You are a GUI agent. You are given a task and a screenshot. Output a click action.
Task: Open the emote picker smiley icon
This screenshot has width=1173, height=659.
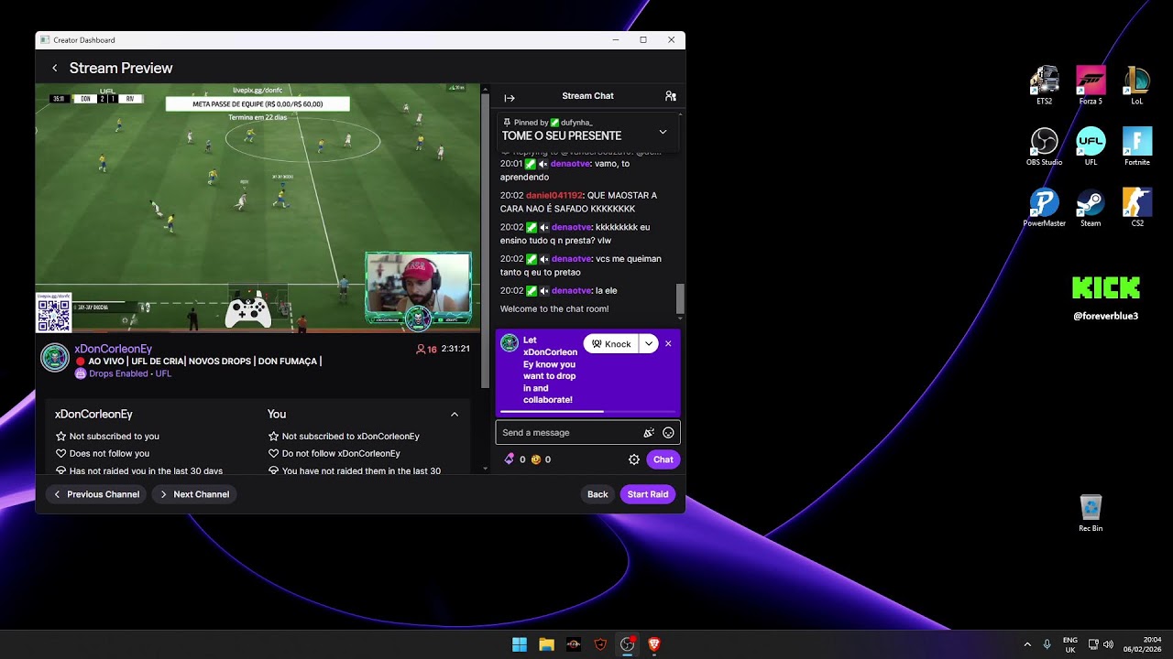coord(668,433)
